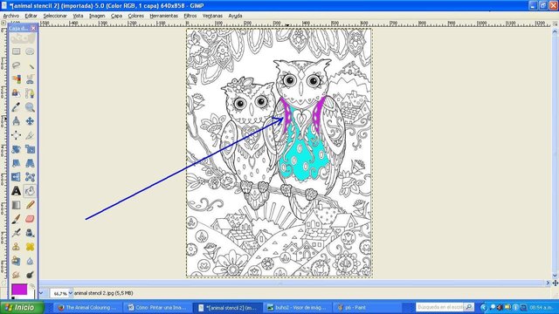This screenshot has width=559, height=314.
Task: Open the Editar menu
Action: 31,16
